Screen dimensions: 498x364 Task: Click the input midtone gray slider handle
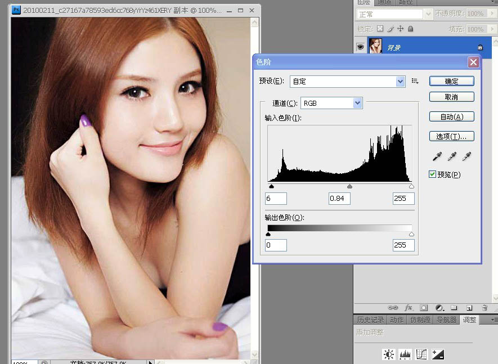click(349, 186)
